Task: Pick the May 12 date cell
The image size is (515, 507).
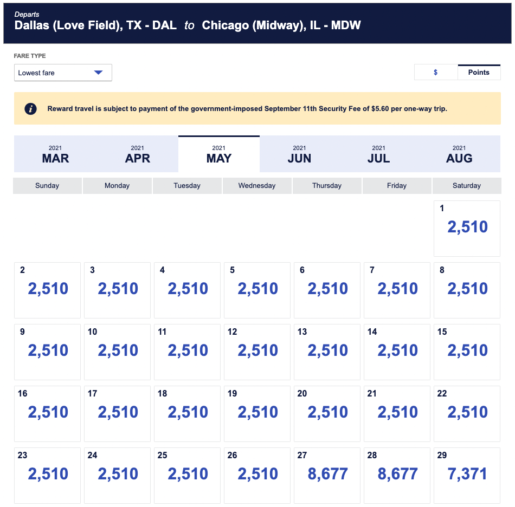Action: click(257, 352)
